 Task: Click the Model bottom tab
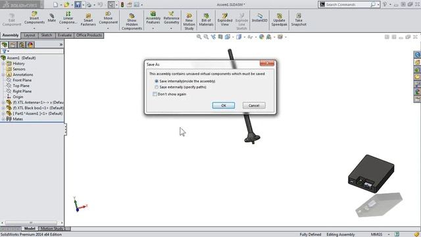point(30,228)
